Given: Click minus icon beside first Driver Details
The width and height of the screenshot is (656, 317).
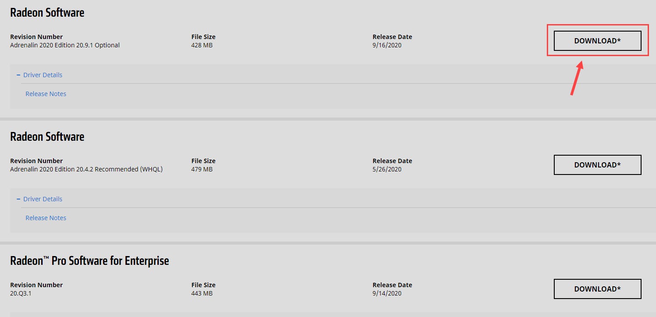Looking at the screenshot, I should tap(18, 75).
